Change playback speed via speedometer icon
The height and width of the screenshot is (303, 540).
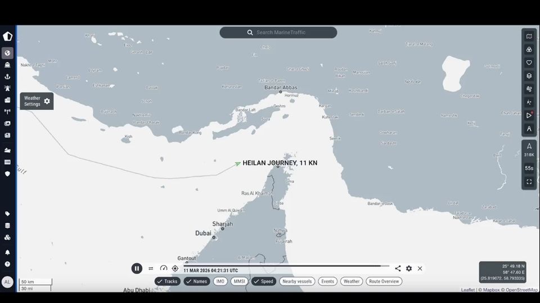[164, 268]
